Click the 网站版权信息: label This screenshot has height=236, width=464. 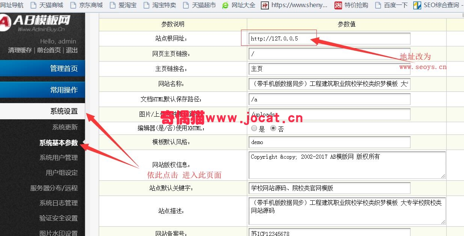click(x=171, y=165)
